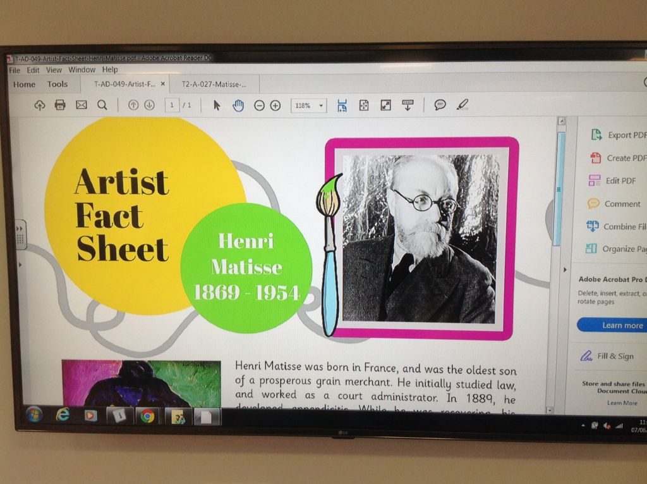Open the 118% zoom level dropdown

[x=308, y=106]
